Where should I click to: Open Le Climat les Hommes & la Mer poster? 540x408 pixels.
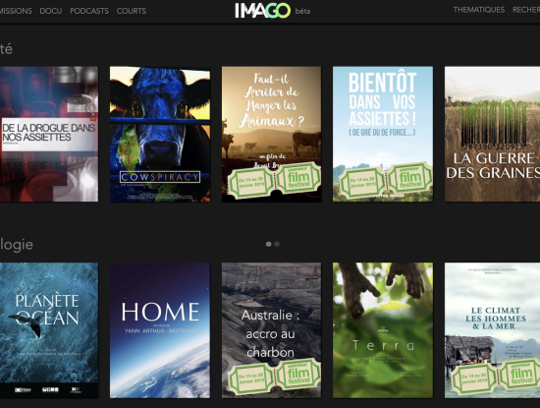(x=492, y=330)
